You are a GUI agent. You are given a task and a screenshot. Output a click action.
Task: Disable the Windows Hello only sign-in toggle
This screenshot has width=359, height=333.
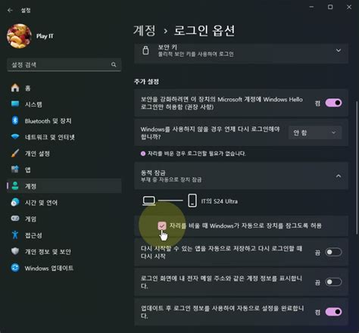click(x=333, y=103)
